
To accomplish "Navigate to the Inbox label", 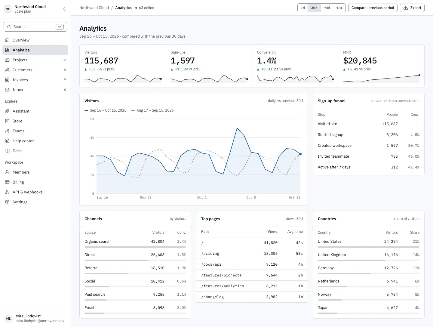I will (18, 90).
